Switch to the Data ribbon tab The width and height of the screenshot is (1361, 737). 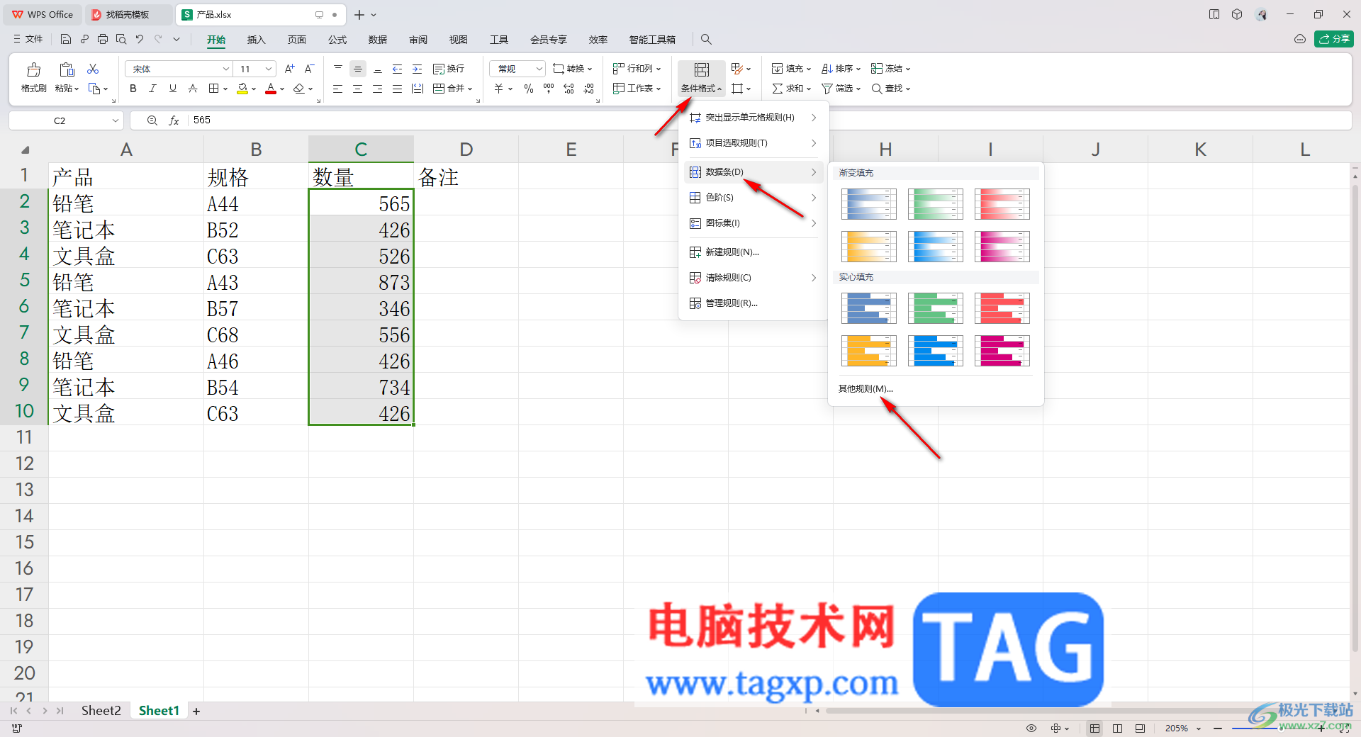pyautogui.click(x=378, y=40)
